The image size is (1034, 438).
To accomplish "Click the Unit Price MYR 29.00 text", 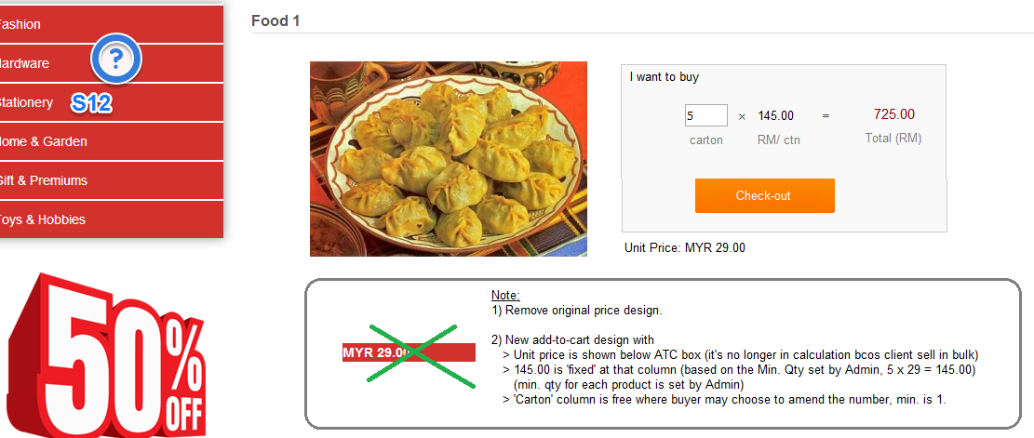I will pyautogui.click(x=684, y=248).
